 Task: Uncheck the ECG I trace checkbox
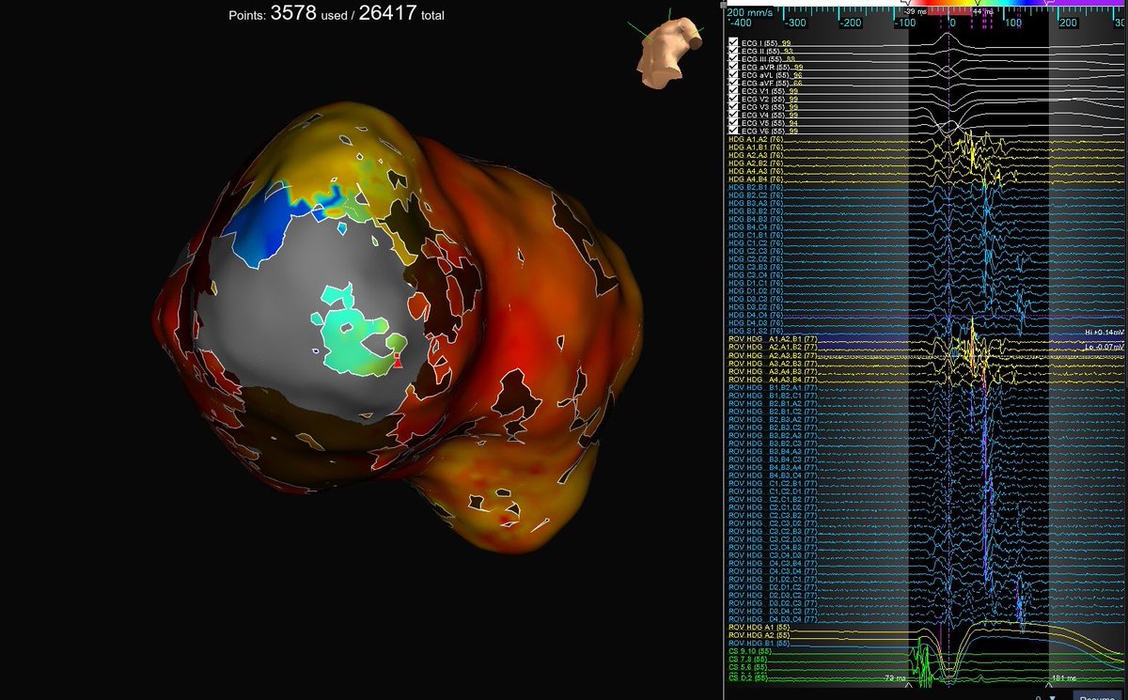click(733, 44)
